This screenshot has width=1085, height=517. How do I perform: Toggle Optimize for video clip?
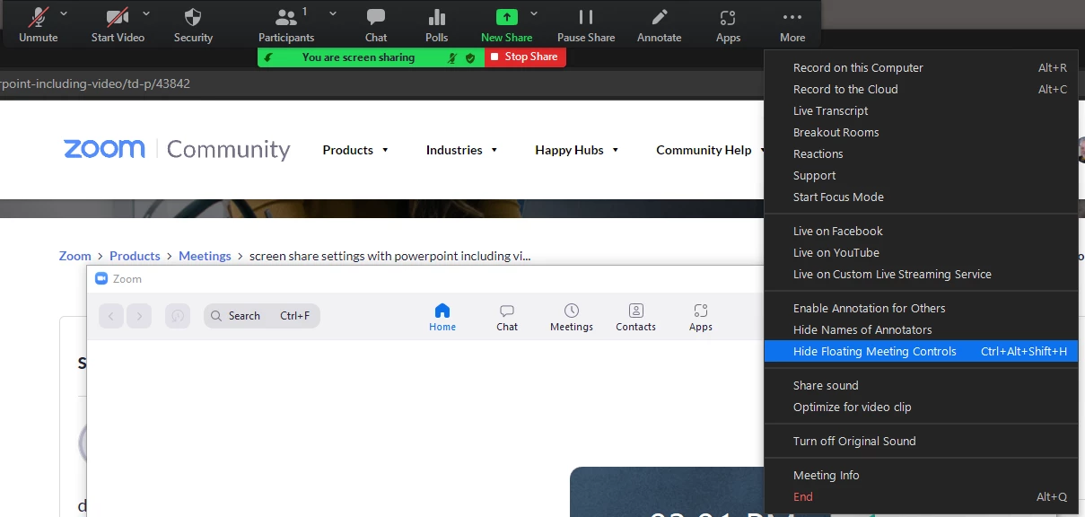coord(921,407)
